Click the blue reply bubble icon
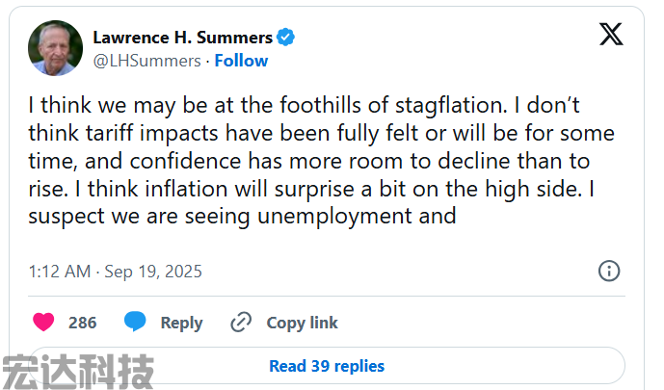Image resolution: width=664 pixels, height=390 pixels. tap(136, 323)
